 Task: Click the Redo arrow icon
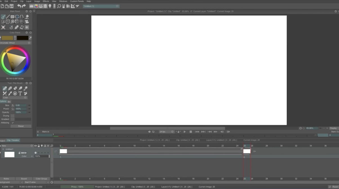(x=24, y=6)
